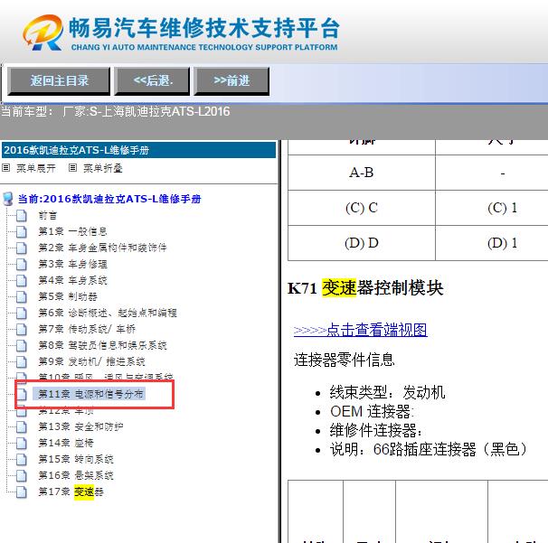548x543 pixels.
Task: Open 第9章 发动机/推进系统
Action: point(91,361)
